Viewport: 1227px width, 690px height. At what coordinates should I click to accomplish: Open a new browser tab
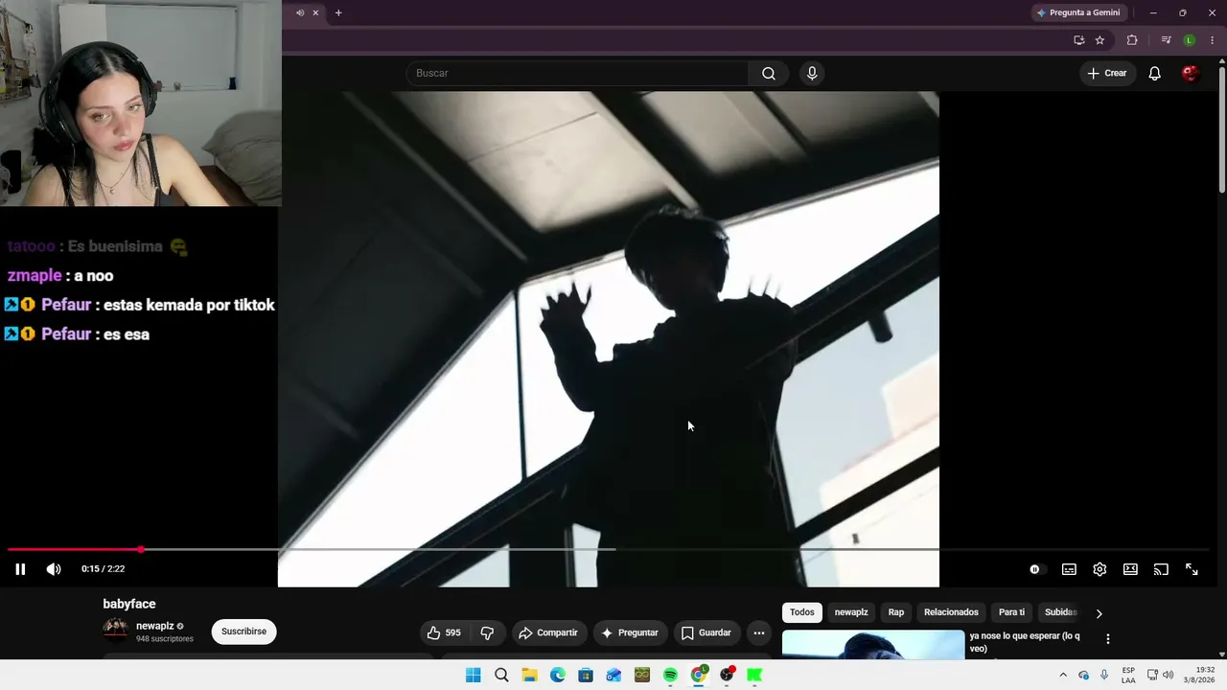pos(338,12)
